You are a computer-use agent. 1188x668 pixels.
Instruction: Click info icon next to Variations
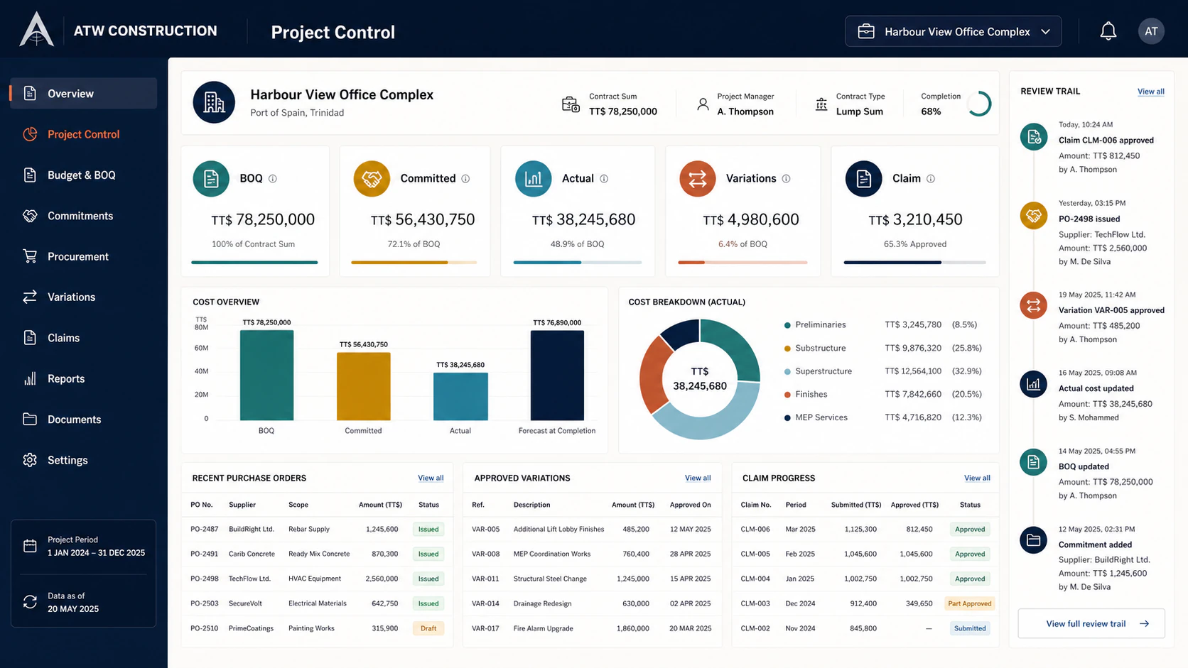click(x=786, y=179)
